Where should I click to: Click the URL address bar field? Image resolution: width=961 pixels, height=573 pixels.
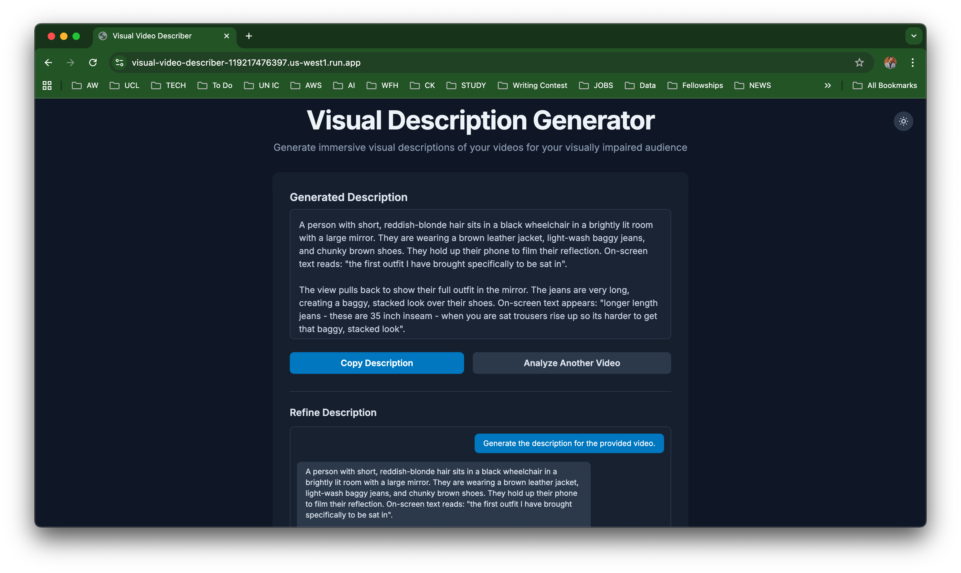click(x=463, y=63)
